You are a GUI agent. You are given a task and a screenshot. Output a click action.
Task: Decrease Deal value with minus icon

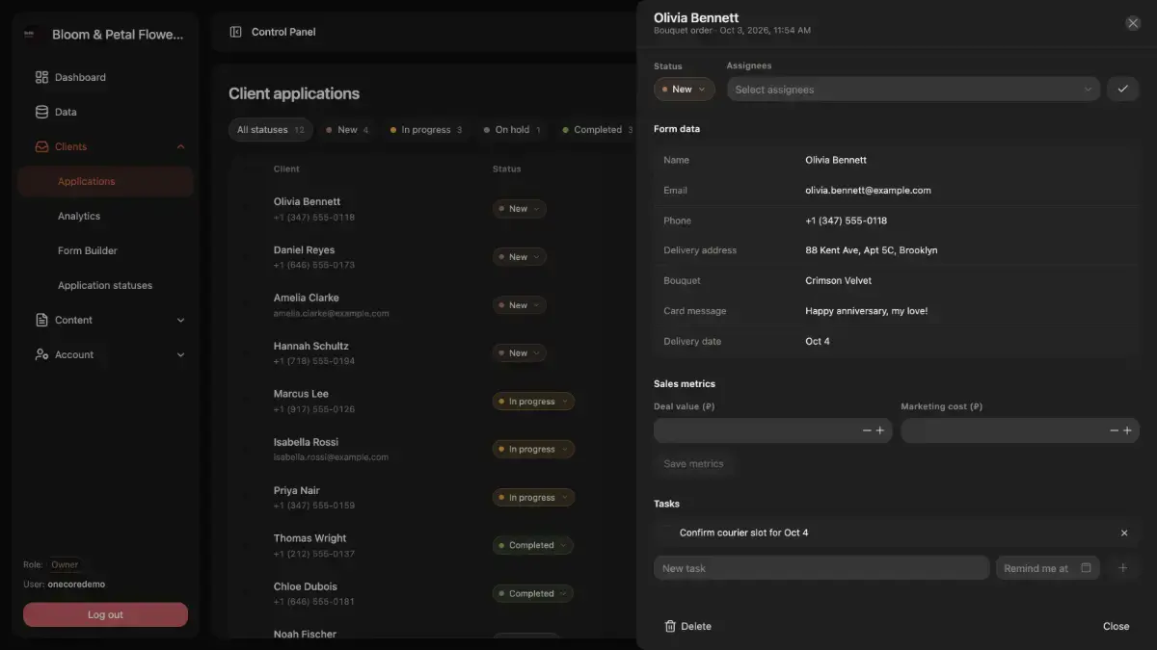click(867, 430)
